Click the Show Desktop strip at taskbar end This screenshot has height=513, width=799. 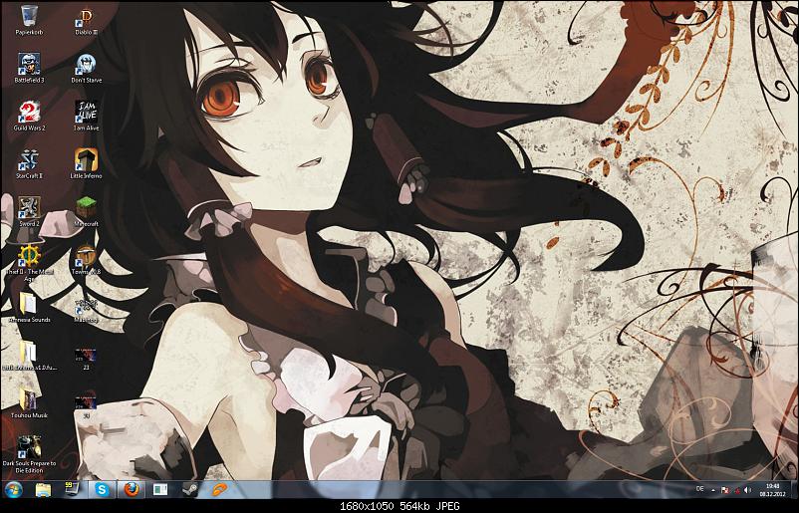click(x=793, y=490)
